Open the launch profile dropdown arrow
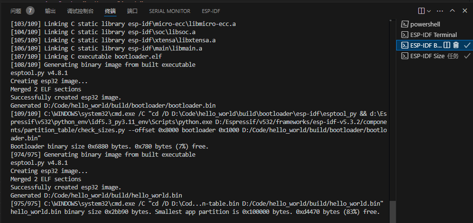This screenshot has height=223, width=473. coord(429,11)
